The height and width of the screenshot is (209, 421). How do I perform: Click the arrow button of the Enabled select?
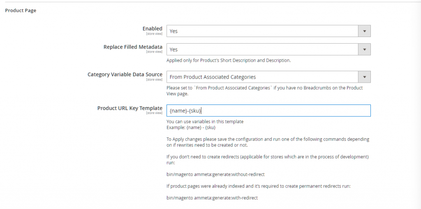(364, 31)
